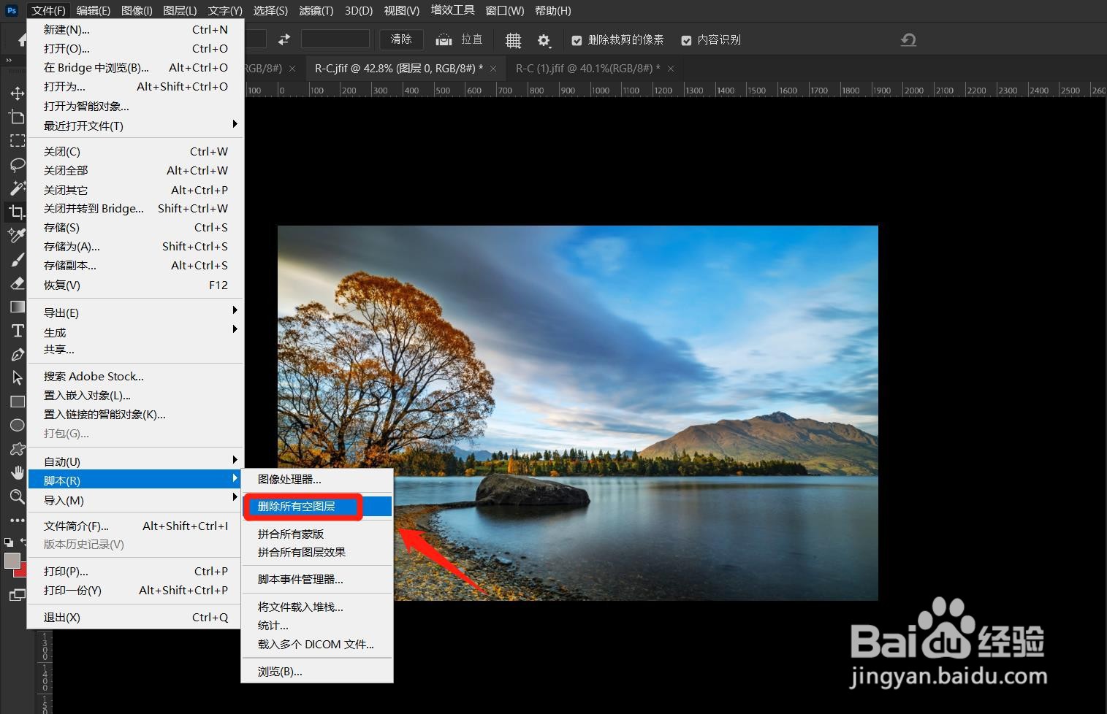1107x714 pixels.
Task: Open the 拉直 straighten tool
Action: click(460, 39)
